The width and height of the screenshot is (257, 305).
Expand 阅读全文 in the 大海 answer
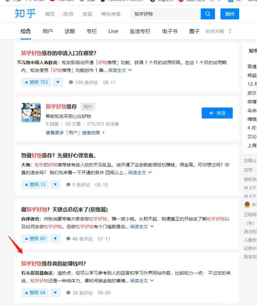[x=140, y=173]
